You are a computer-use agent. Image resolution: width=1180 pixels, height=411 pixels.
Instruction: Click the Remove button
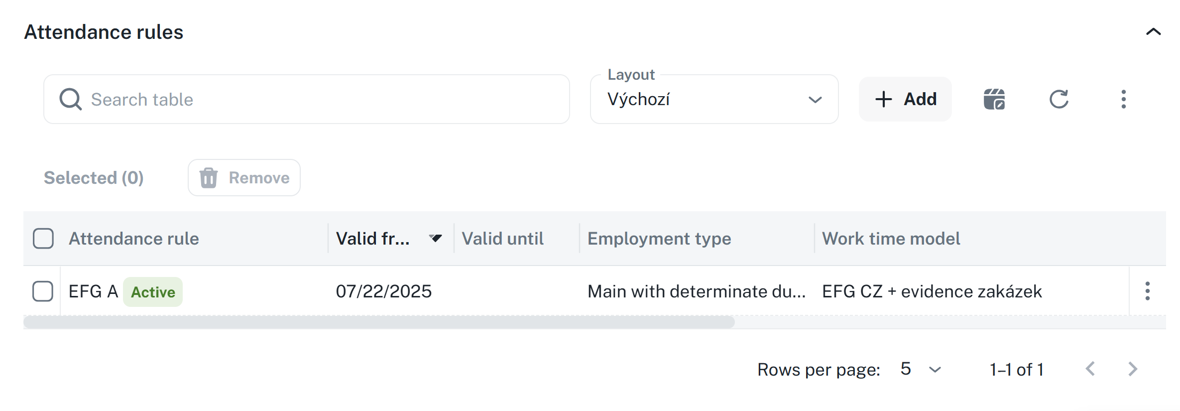click(x=244, y=177)
